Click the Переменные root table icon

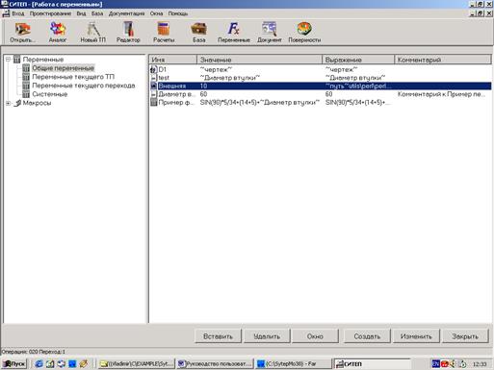click(17, 60)
